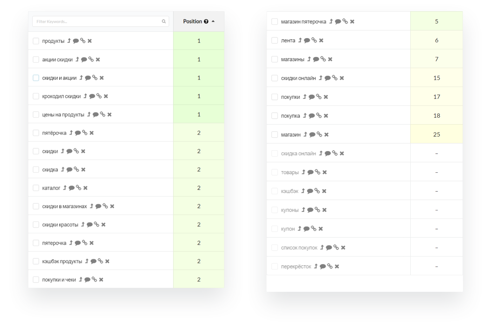This screenshot has width=491, height=323.
Task: Toggle Position column sort arrow
Action: [x=213, y=21]
